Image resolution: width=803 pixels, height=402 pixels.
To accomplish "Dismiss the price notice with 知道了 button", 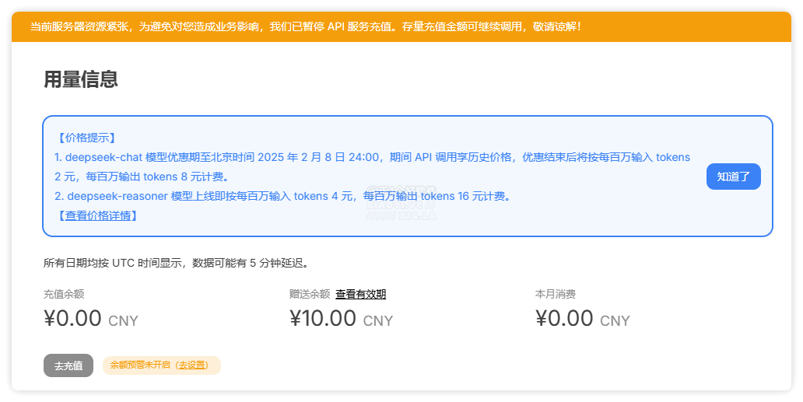I will [733, 177].
